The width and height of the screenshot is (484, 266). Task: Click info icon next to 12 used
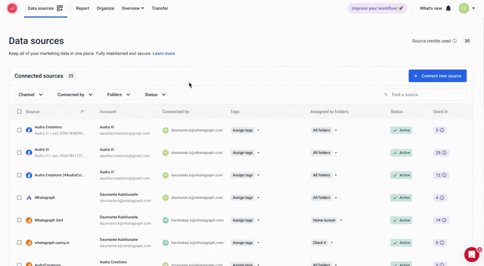[x=444, y=175]
